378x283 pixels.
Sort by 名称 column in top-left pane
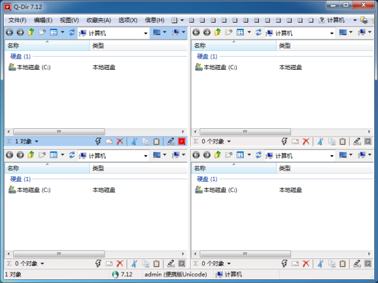click(47, 45)
